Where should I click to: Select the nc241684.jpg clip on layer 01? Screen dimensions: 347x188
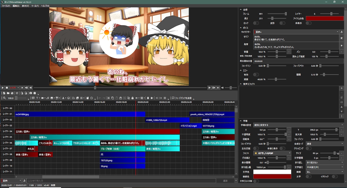80,114
